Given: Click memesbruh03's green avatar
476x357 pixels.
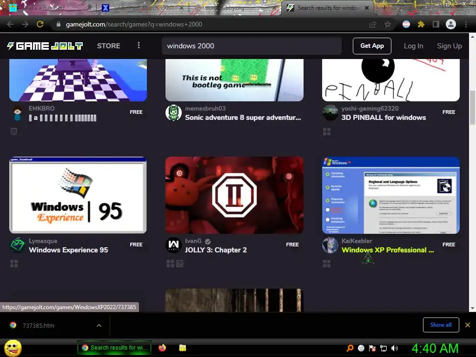Looking at the screenshot, I should [x=174, y=113].
